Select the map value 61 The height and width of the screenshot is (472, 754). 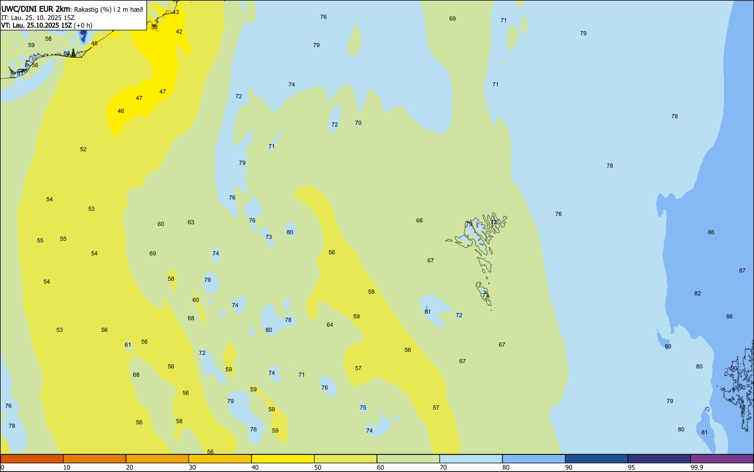click(128, 345)
